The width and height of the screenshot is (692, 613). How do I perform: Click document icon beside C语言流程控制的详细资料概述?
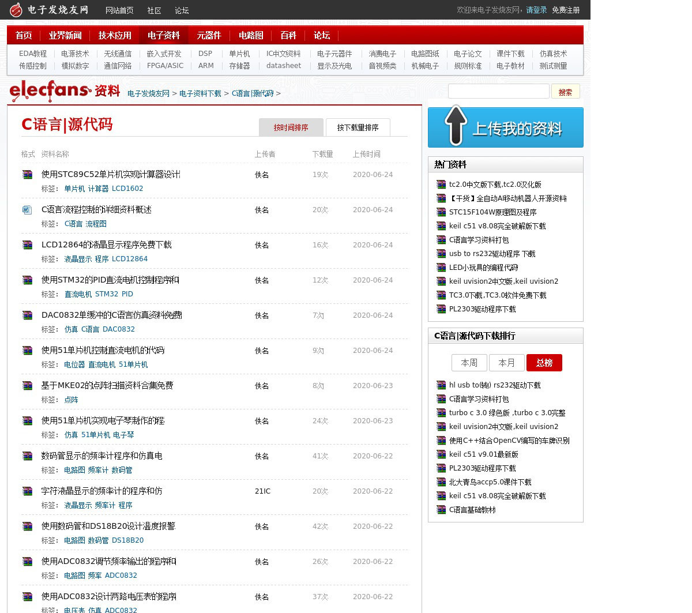[x=27, y=209]
